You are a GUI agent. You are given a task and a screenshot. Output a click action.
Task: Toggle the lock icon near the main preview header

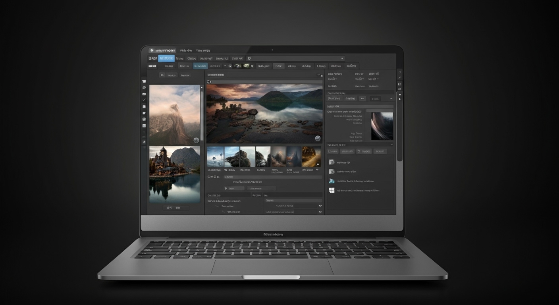click(x=321, y=75)
